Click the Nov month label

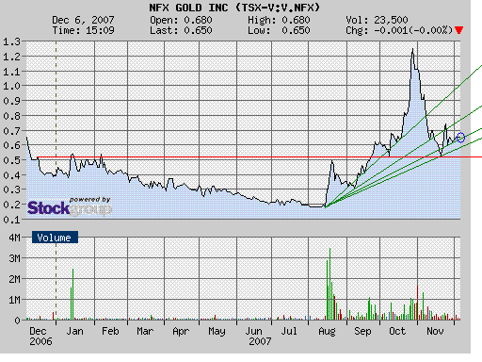tap(435, 331)
